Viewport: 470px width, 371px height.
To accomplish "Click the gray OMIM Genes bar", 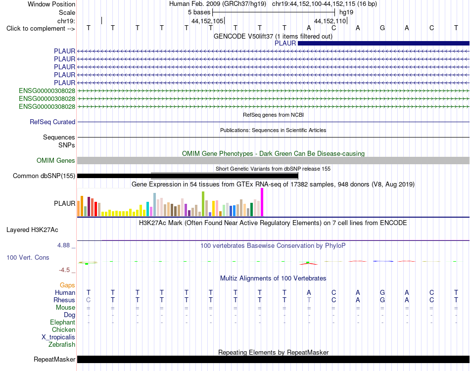I will [x=274, y=160].
